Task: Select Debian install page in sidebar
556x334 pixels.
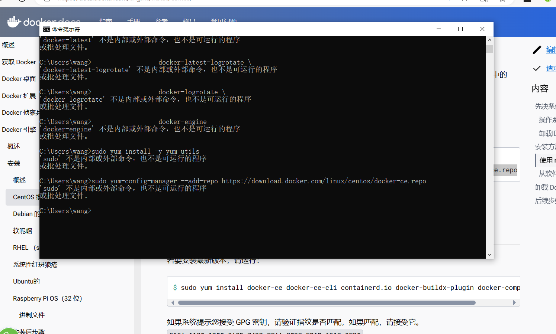Action: [x=26, y=214]
